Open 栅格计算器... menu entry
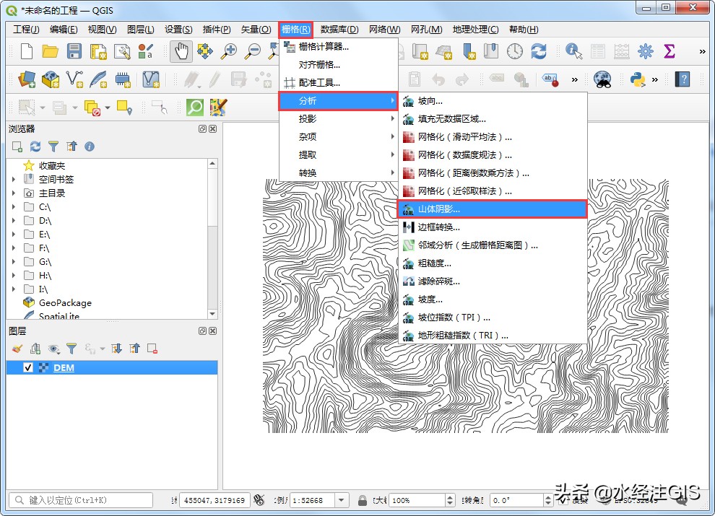This screenshot has width=715, height=516. [338, 46]
